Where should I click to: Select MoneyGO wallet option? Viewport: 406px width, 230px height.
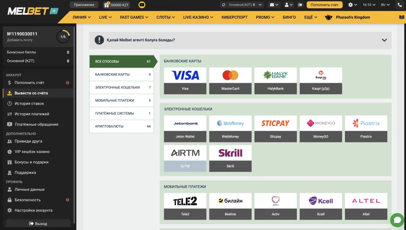click(321, 129)
